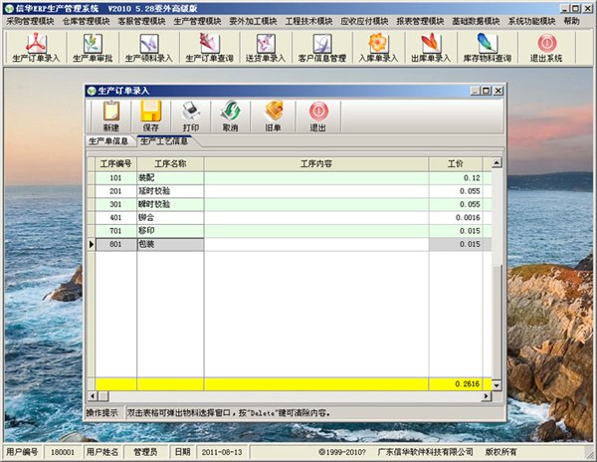597x462 pixels.
Task: Select the 装配 process name cell
Action: [170, 178]
